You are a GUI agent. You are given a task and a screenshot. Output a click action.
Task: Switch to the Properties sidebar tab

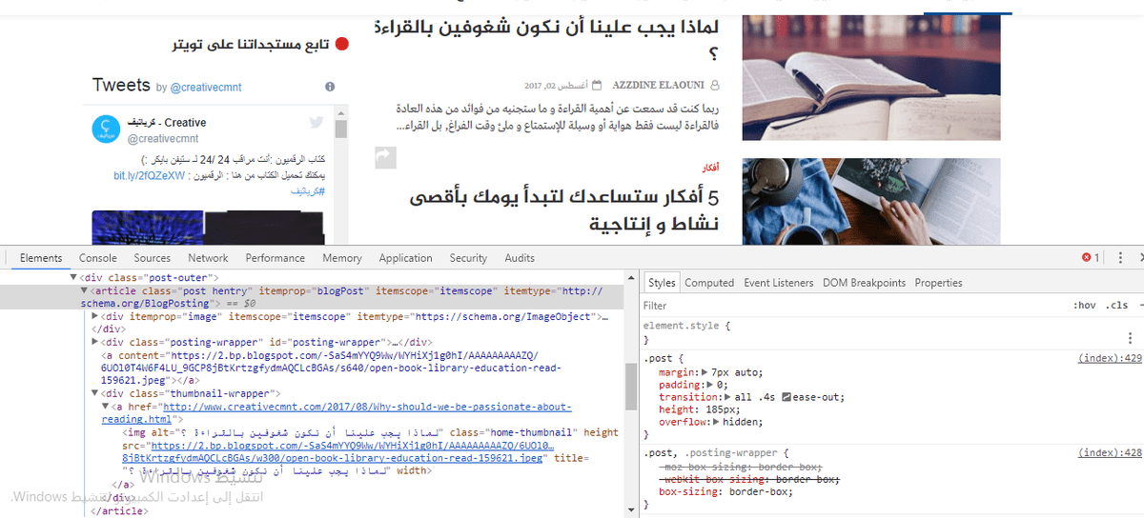(938, 283)
